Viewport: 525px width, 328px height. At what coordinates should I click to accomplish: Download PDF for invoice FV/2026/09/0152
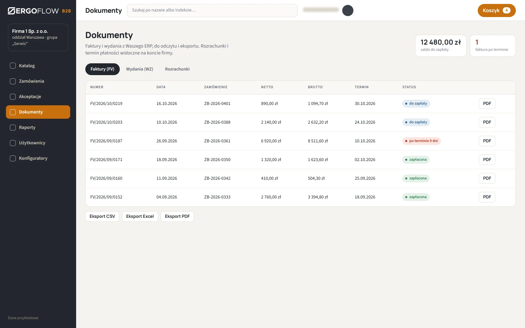click(x=487, y=197)
